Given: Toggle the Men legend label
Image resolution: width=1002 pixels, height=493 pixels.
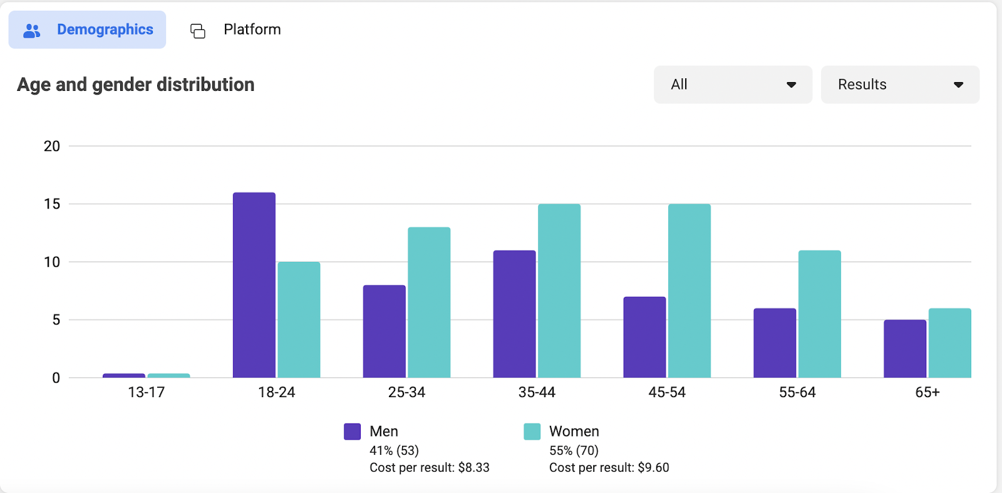Looking at the screenshot, I should 384,431.
